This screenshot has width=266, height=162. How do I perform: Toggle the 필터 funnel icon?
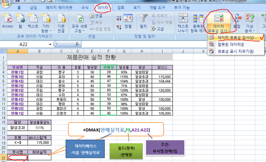pyautogui.click(x=143, y=22)
